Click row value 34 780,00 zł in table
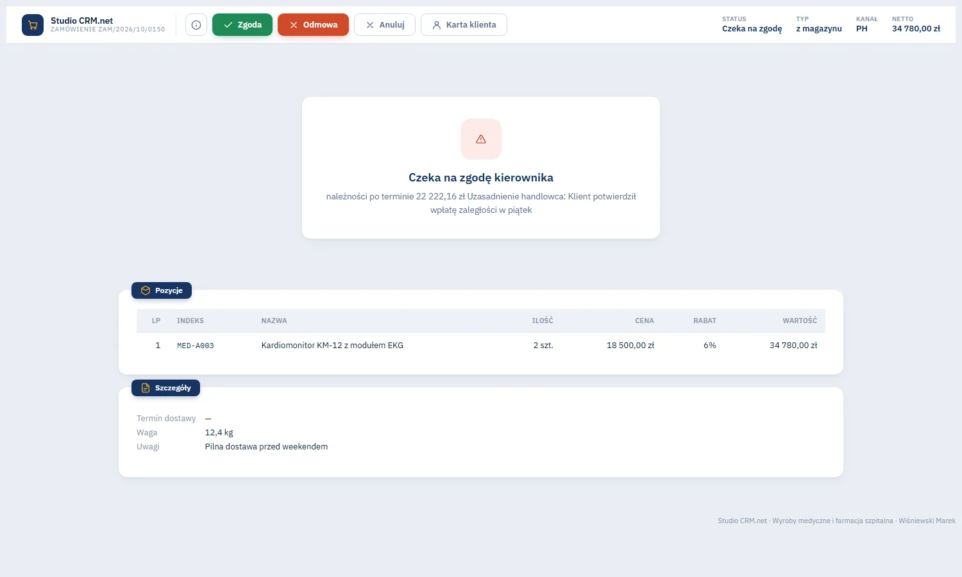 pos(793,346)
